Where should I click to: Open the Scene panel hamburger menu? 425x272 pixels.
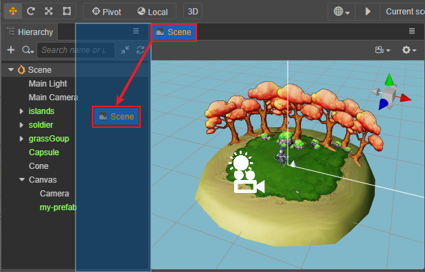click(412, 31)
